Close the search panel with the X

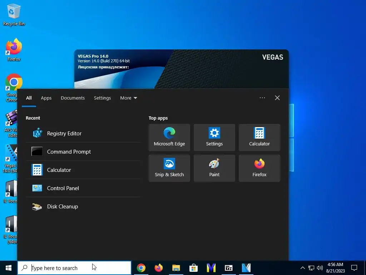click(277, 98)
